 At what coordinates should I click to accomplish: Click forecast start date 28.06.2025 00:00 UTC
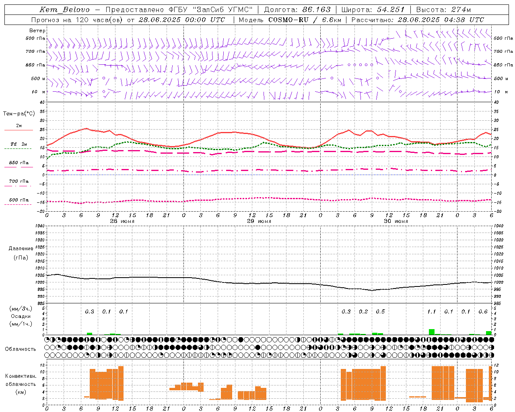point(182,20)
